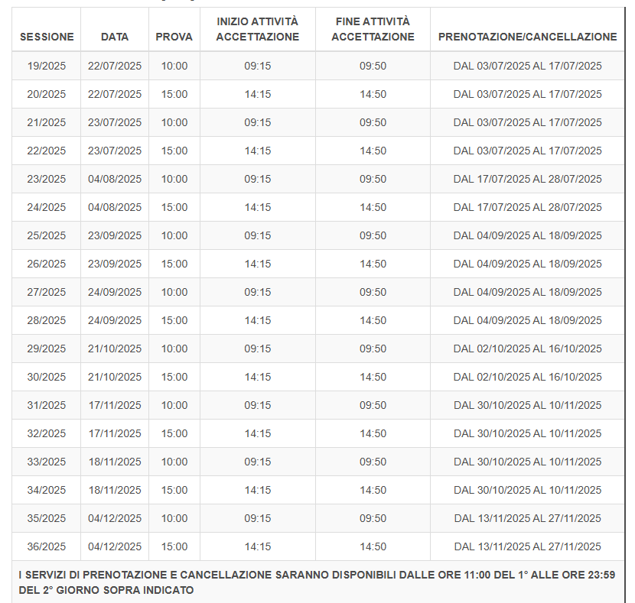
Task: Click the start acceptance time for session 27/2025
Action: tap(258, 292)
